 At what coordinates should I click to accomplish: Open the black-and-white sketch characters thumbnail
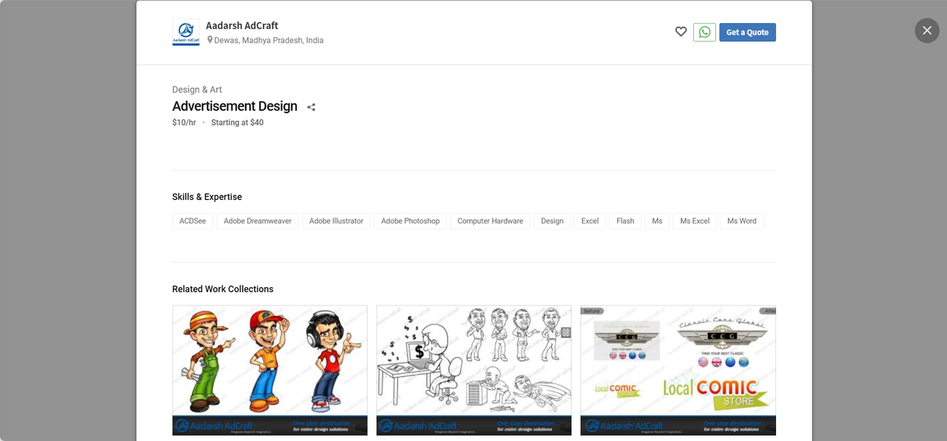click(x=474, y=370)
